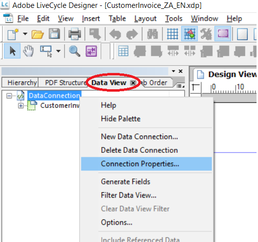Choose Generate Fields menu item

point(126,182)
